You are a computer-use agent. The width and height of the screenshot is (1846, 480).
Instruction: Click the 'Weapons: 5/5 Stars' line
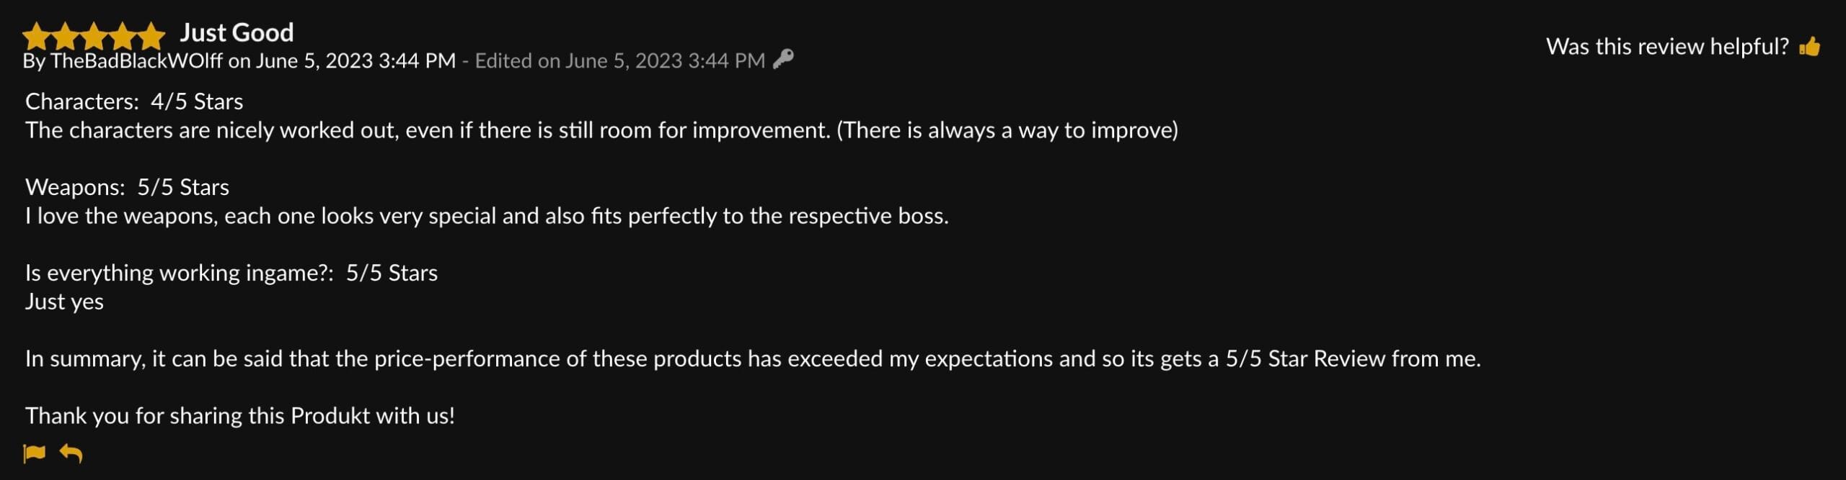pyautogui.click(x=126, y=187)
